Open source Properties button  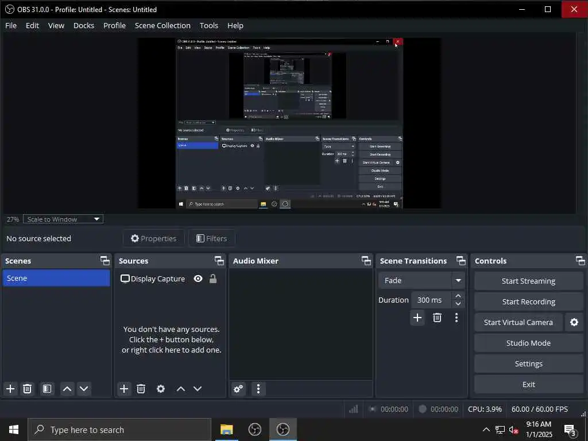click(154, 238)
